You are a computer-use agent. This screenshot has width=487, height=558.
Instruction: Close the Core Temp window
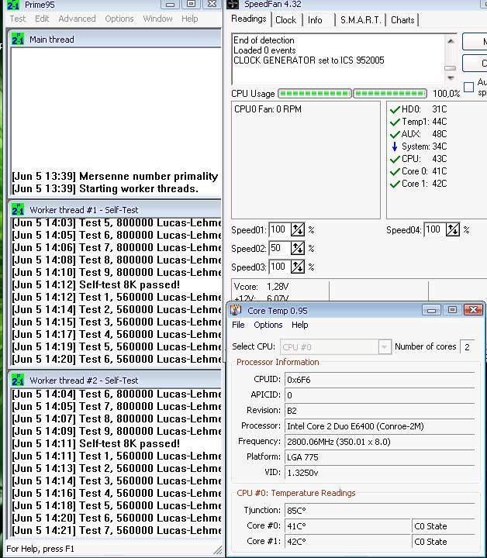pyautogui.click(x=473, y=310)
